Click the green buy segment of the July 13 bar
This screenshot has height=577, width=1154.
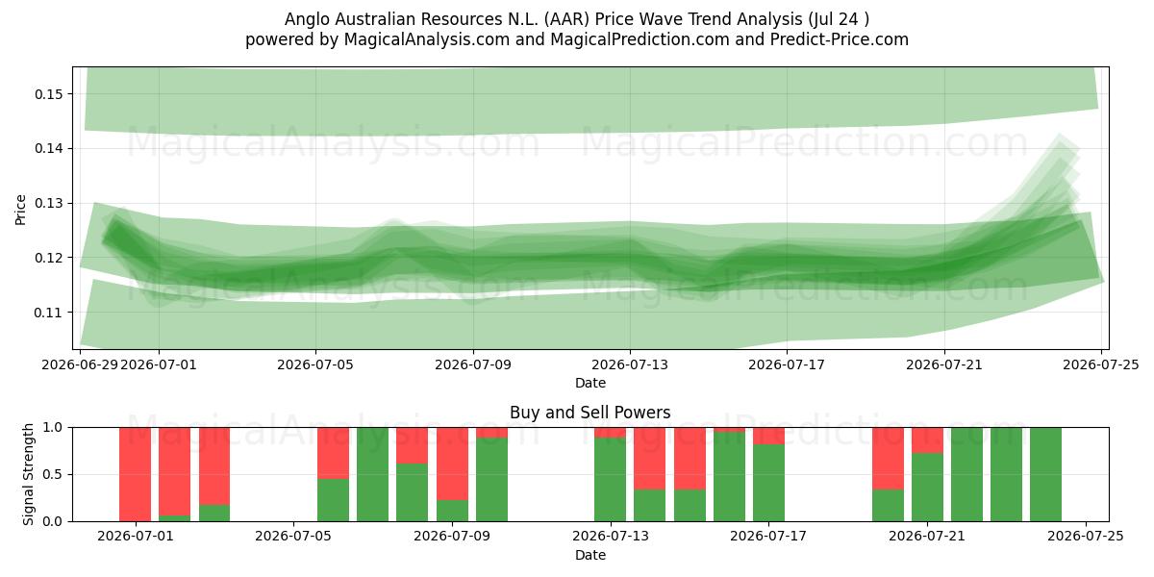611,480
